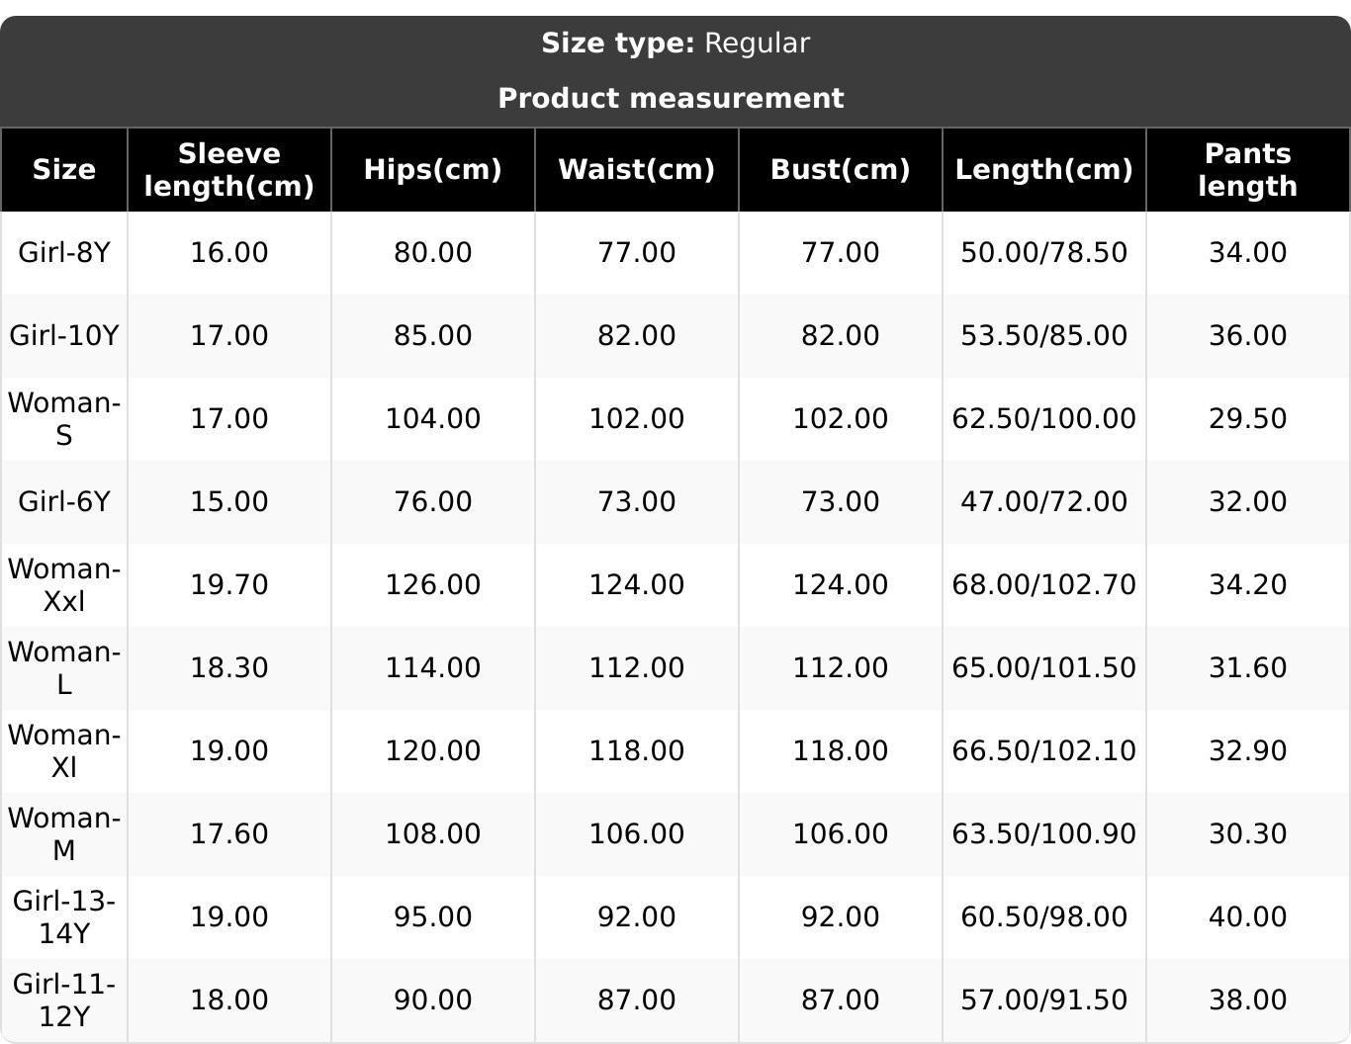The height and width of the screenshot is (1044, 1351).
Task: Click the Length(cm) column header
Action: [x=1044, y=169]
